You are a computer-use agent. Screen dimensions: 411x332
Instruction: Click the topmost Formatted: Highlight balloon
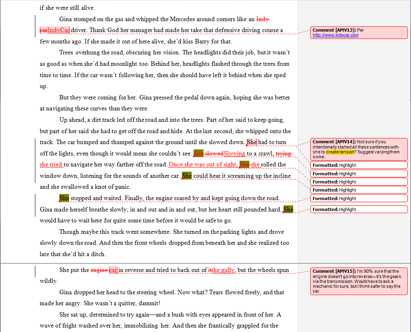coord(359,165)
